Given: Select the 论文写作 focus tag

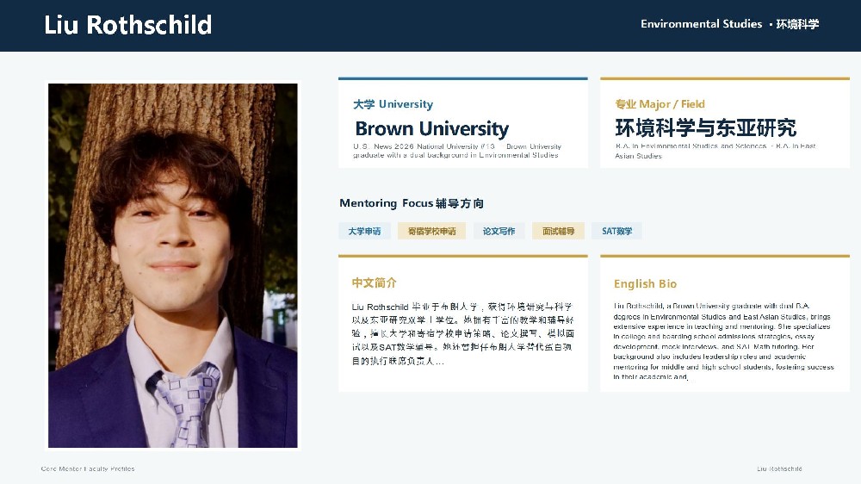Looking at the screenshot, I should coord(499,232).
